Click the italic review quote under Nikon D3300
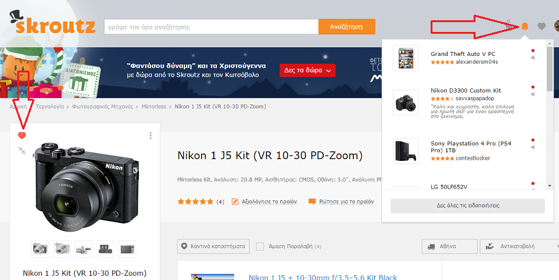The width and height of the screenshot is (559, 280). (x=472, y=111)
